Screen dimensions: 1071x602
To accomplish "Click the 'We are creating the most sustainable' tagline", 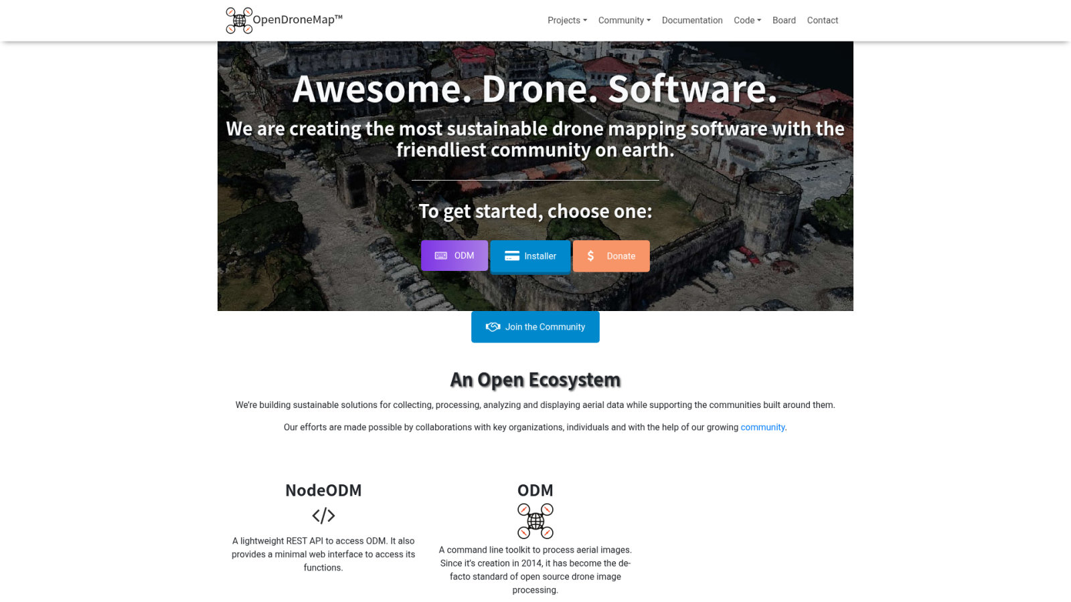I will 535,139.
